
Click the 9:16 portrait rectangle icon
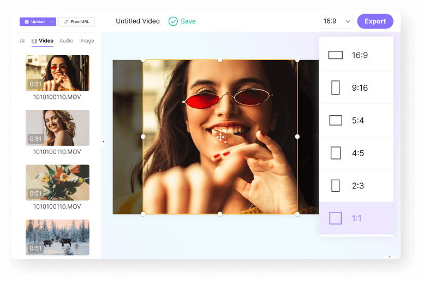click(335, 88)
